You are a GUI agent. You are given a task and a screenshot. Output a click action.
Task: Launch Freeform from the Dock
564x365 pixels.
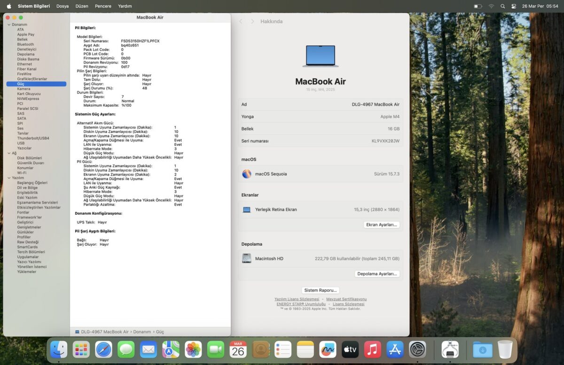328,349
